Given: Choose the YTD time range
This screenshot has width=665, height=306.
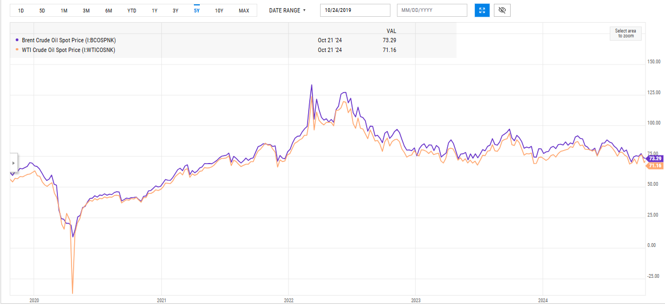Looking at the screenshot, I should tap(132, 11).
